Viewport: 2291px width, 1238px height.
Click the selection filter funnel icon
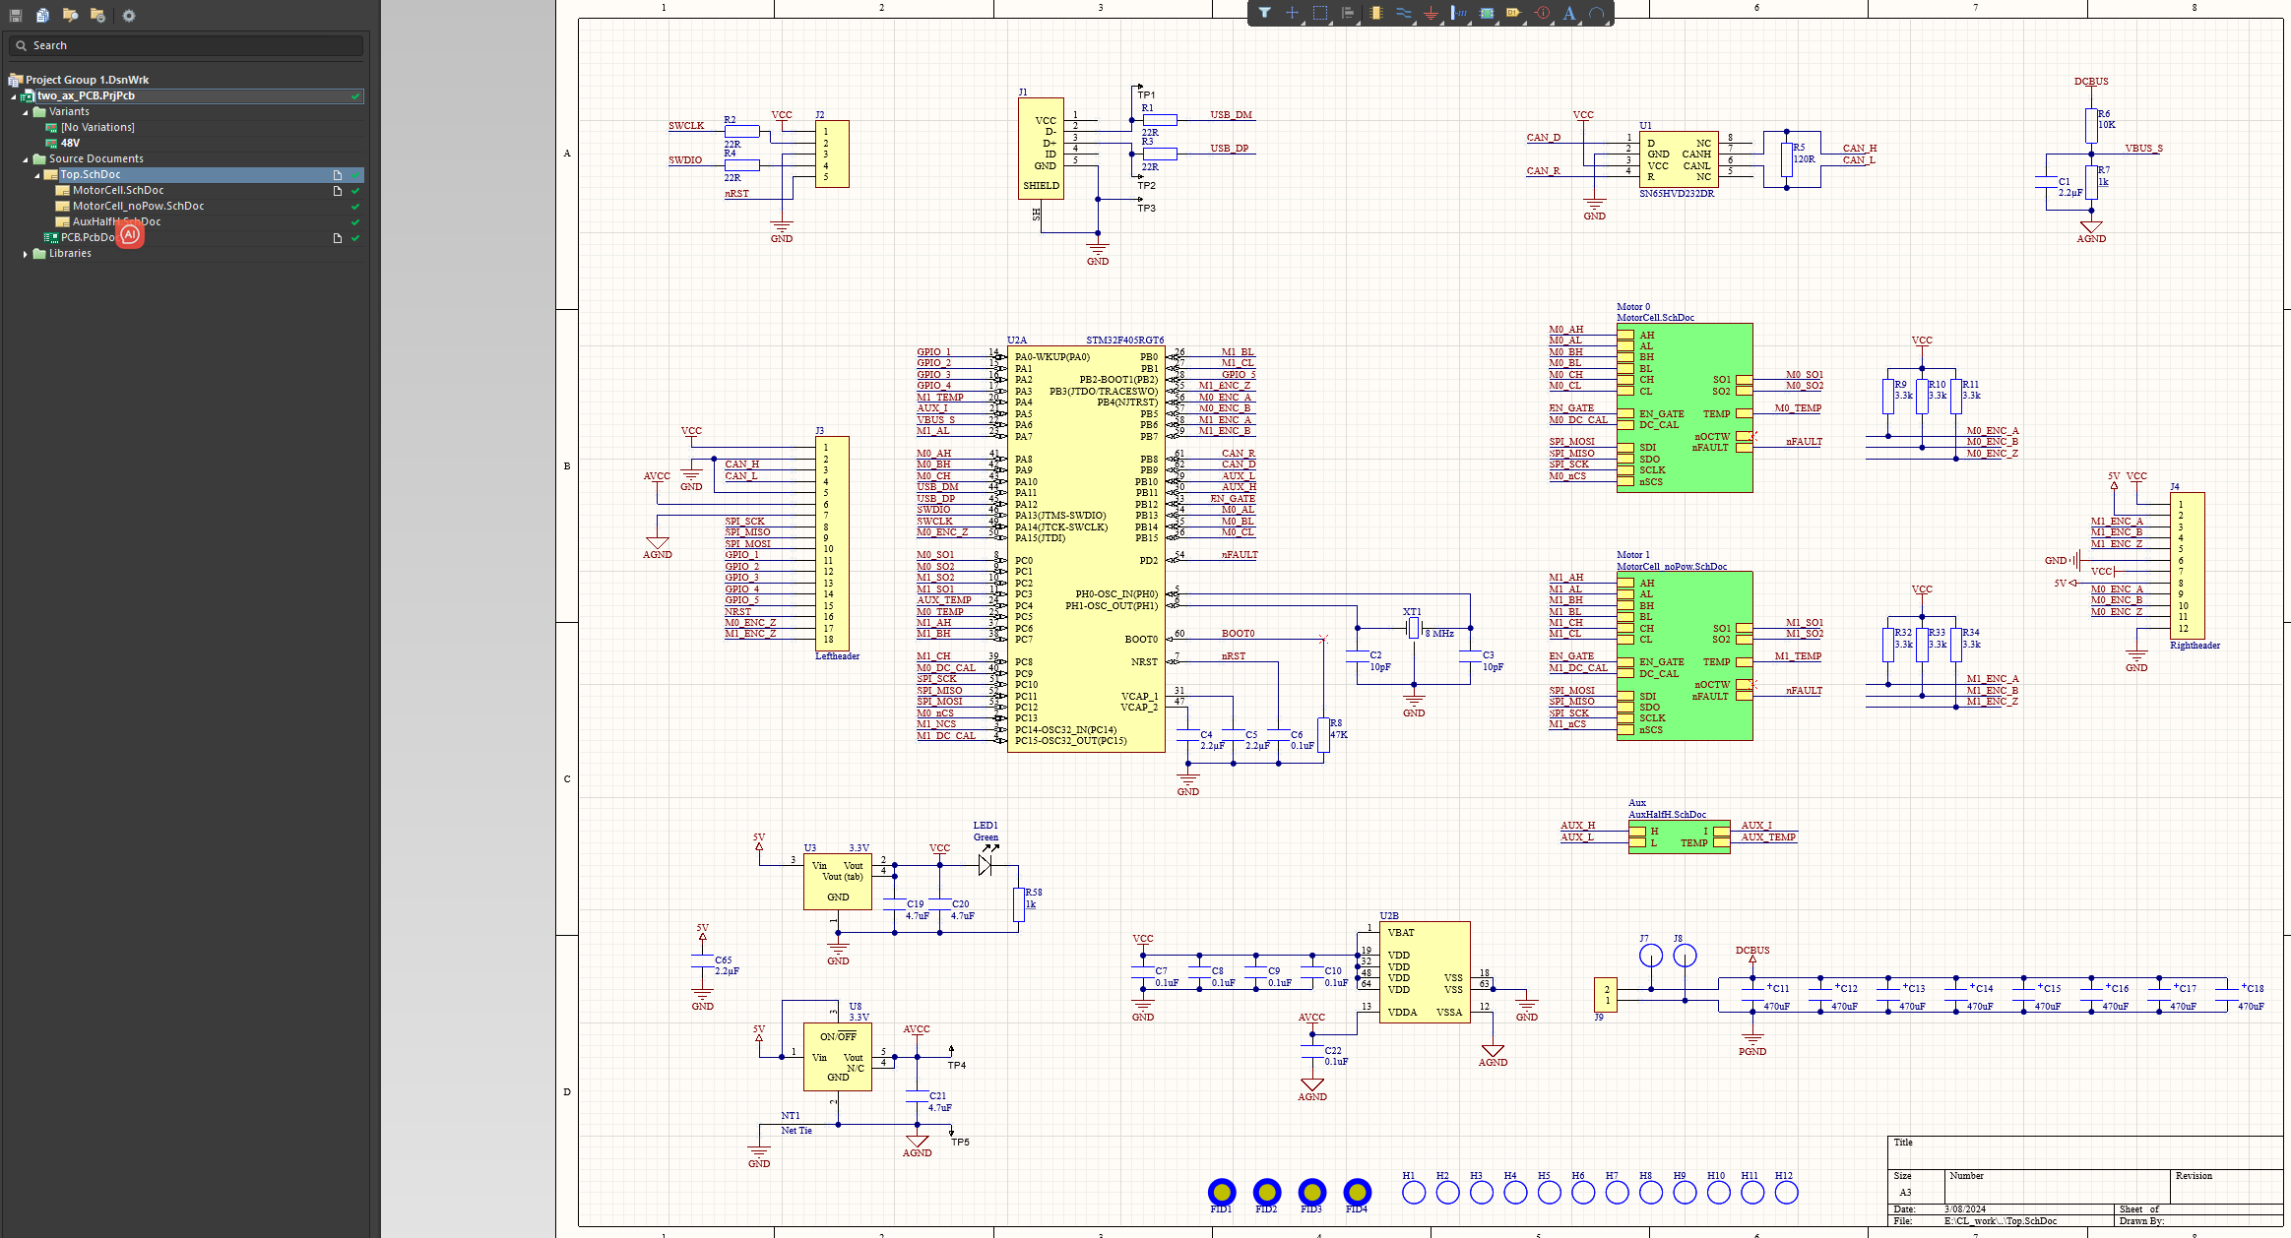coord(1264,13)
